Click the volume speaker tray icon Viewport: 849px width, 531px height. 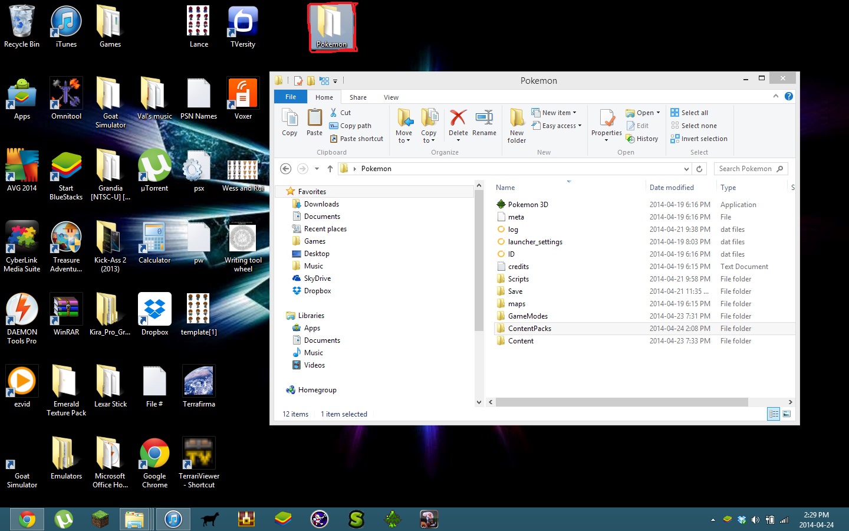point(755,520)
